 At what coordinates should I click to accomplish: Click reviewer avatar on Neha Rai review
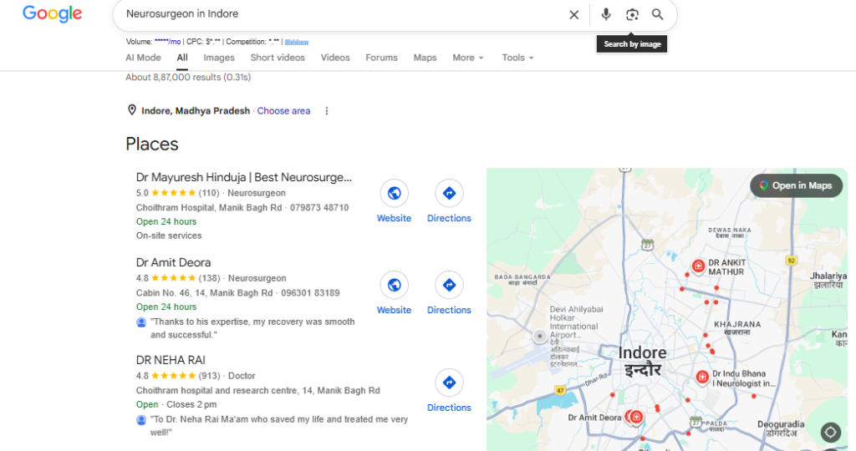tap(140, 419)
